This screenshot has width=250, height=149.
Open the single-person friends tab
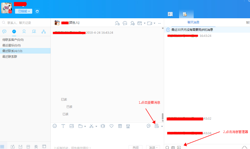tap(24, 31)
